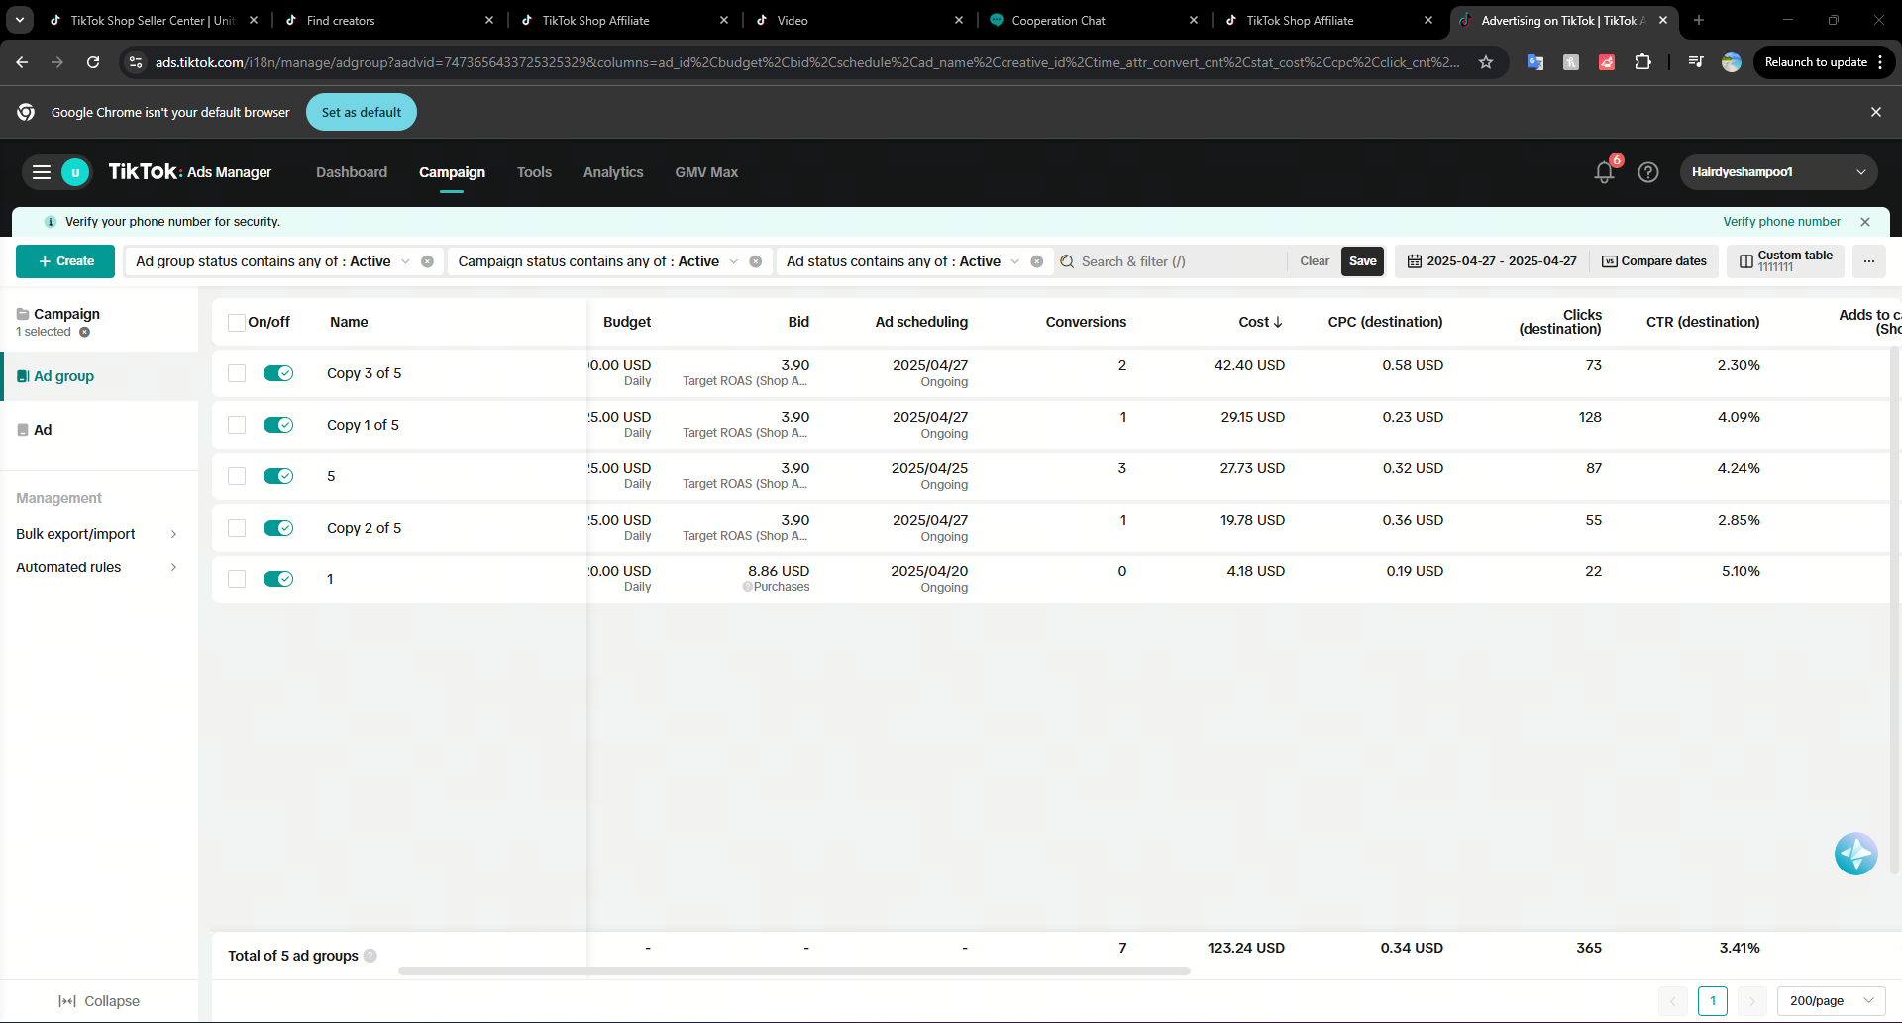Viewport: 1902px width, 1023px height.
Task: Check the select-all checkbox in header
Action: tap(236, 322)
